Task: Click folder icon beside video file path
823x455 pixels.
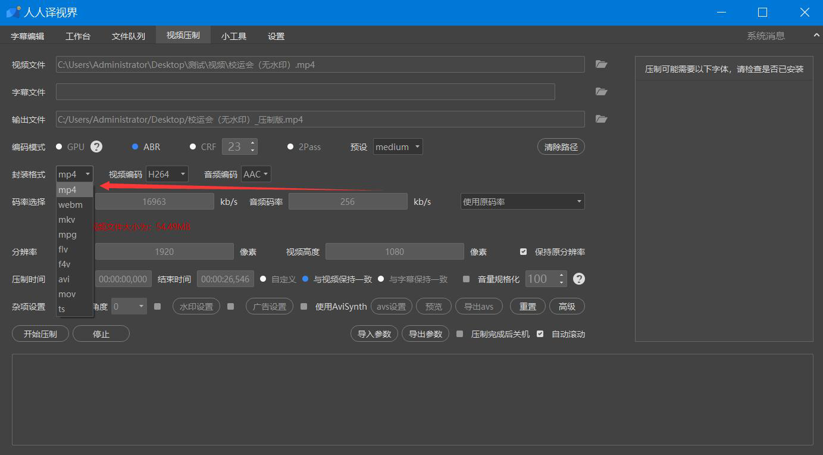Action: tap(601, 64)
